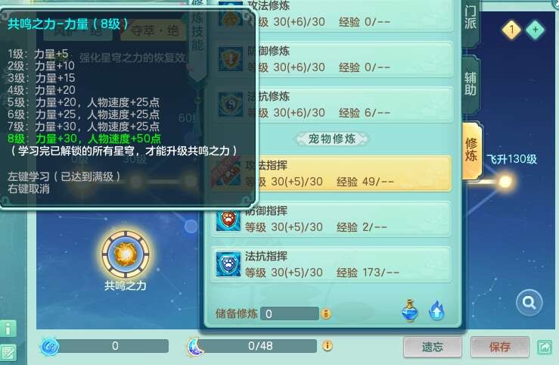The image size is (559, 365).
Task: Click info icon beside 储备修炼 field
Action: tap(326, 314)
